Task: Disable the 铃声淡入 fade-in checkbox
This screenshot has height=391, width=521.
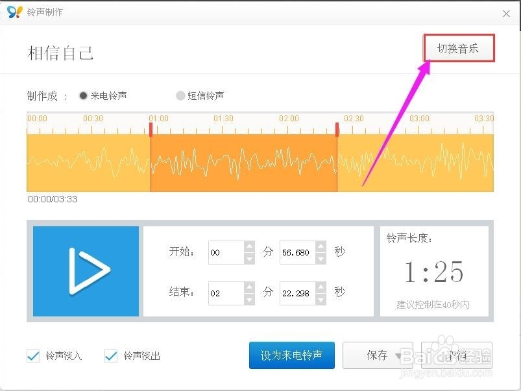Action: point(34,355)
